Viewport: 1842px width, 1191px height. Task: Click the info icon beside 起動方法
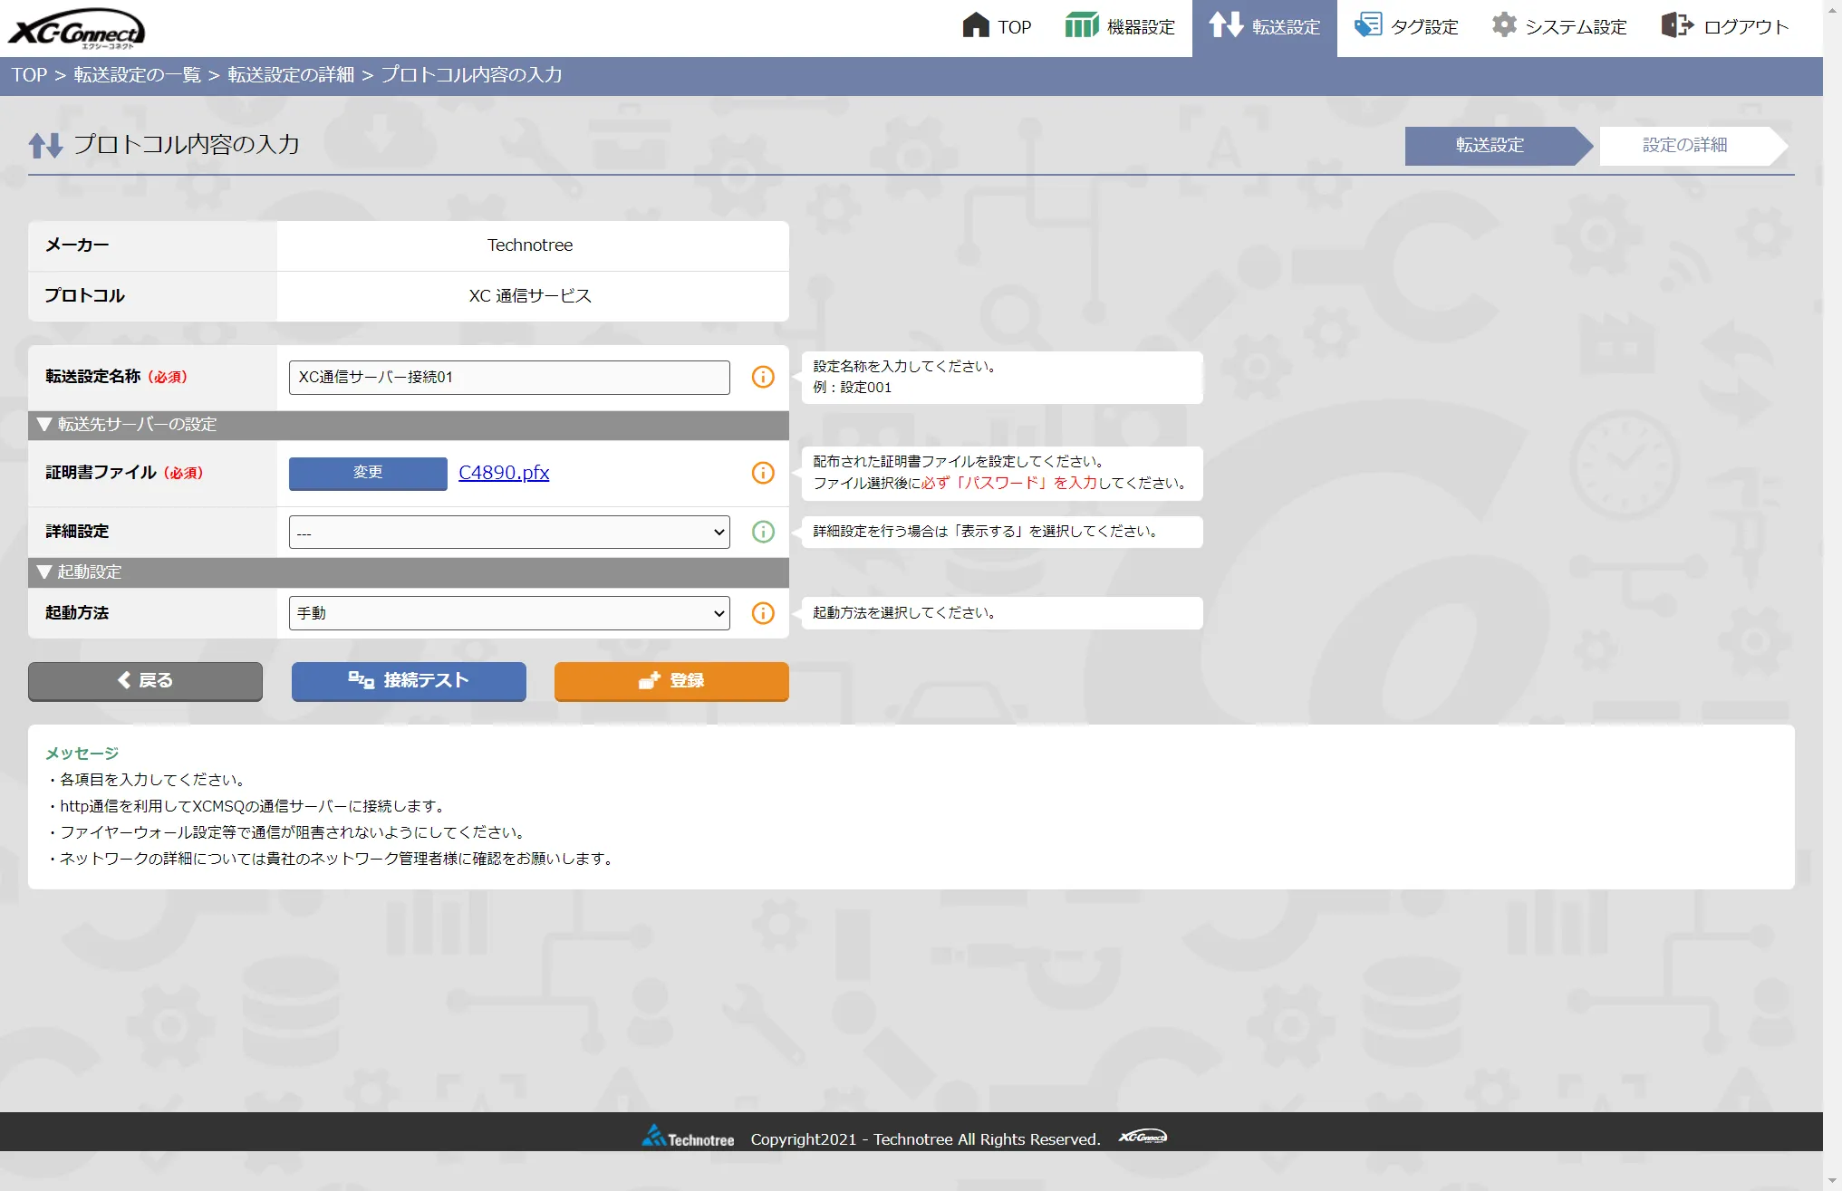coord(762,613)
